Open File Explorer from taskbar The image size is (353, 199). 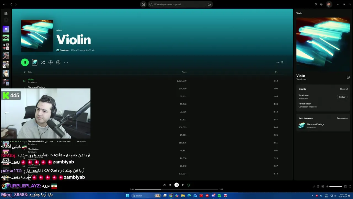(x=183, y=196)
